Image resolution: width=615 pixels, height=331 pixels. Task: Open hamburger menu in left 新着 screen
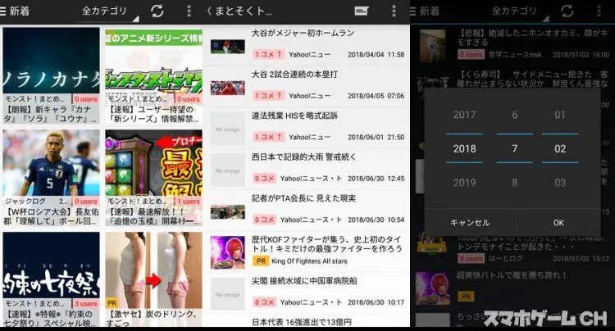pos(3,11)
